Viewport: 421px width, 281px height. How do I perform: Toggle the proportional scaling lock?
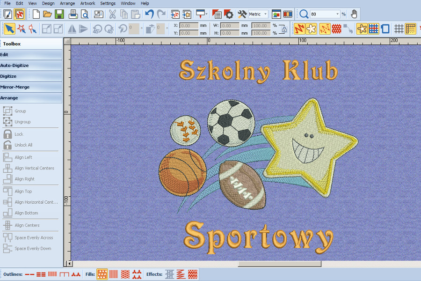coord(284,29)
